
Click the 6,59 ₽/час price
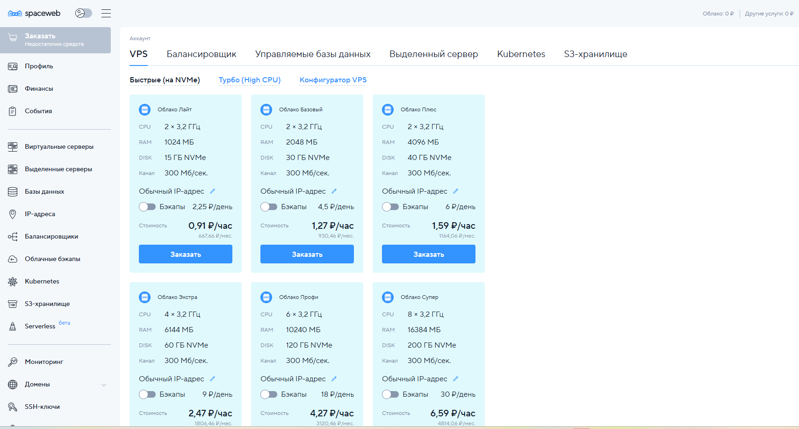click(x=453, y=413)
